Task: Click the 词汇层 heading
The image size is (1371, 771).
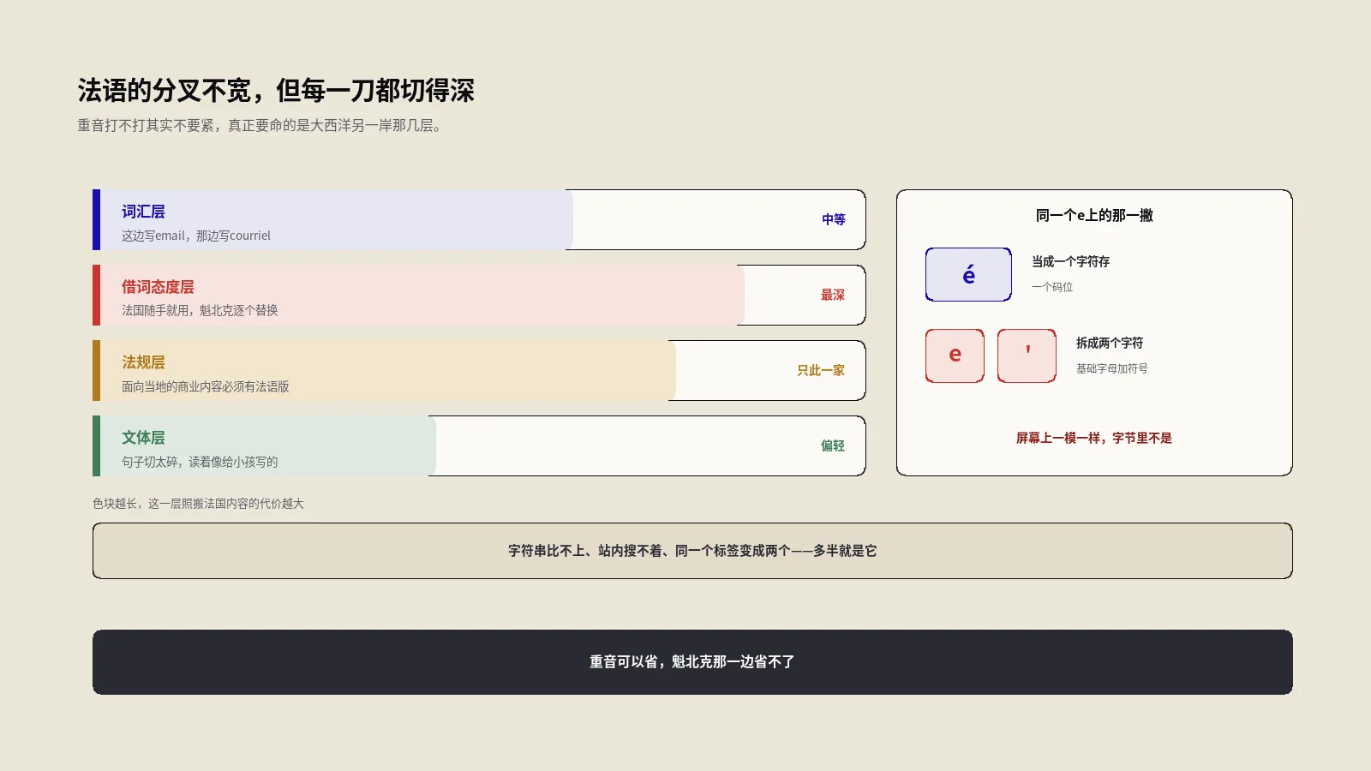Action: tap(143, 212)
